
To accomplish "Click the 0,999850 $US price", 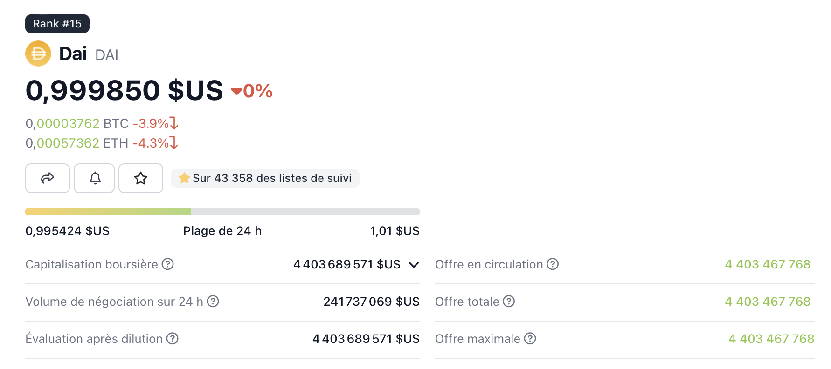I will pos(124,90).
